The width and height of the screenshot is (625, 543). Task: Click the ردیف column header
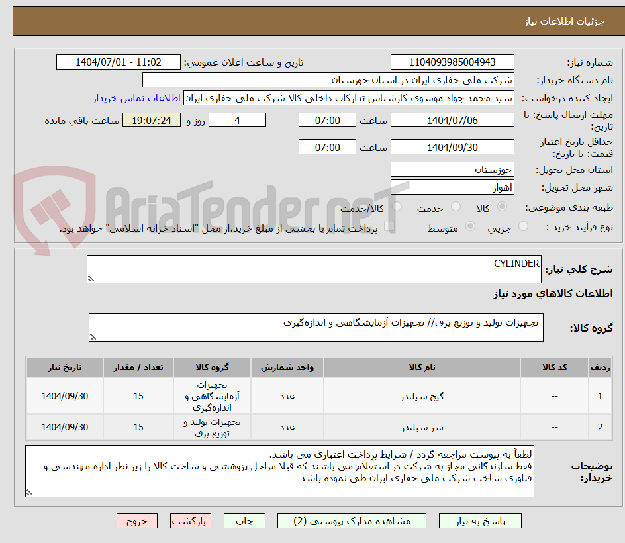tap(600, 367)
